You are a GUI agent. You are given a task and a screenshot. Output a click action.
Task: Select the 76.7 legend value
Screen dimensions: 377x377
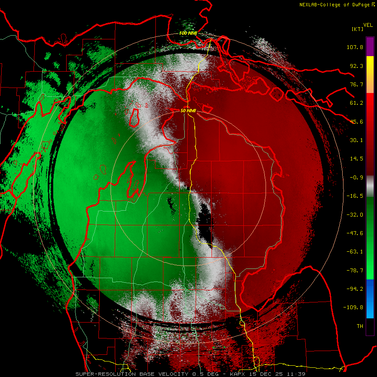tap(356, 84)
